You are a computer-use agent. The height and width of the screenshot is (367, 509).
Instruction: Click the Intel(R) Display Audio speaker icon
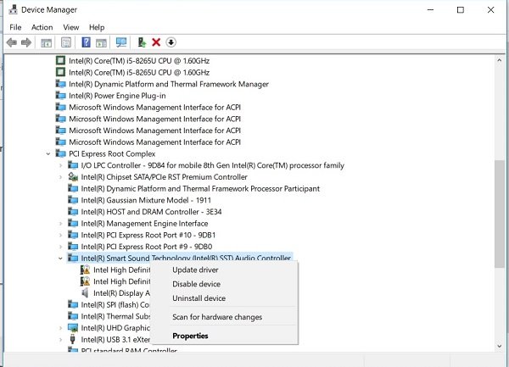tap(86, 293)
